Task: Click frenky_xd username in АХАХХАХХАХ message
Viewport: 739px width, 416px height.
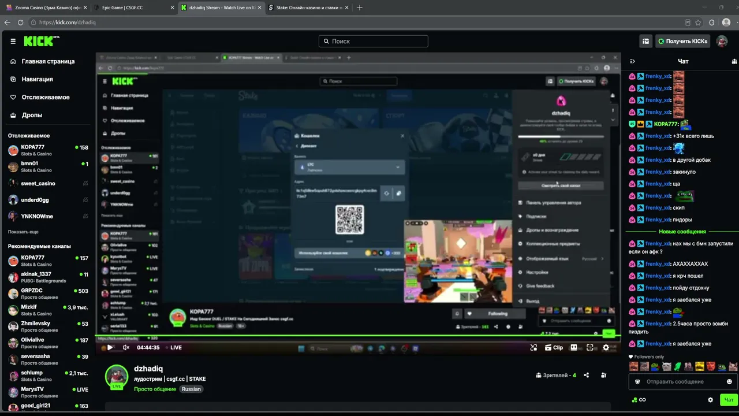Action: pyautogui.click(x=658, y=264)
